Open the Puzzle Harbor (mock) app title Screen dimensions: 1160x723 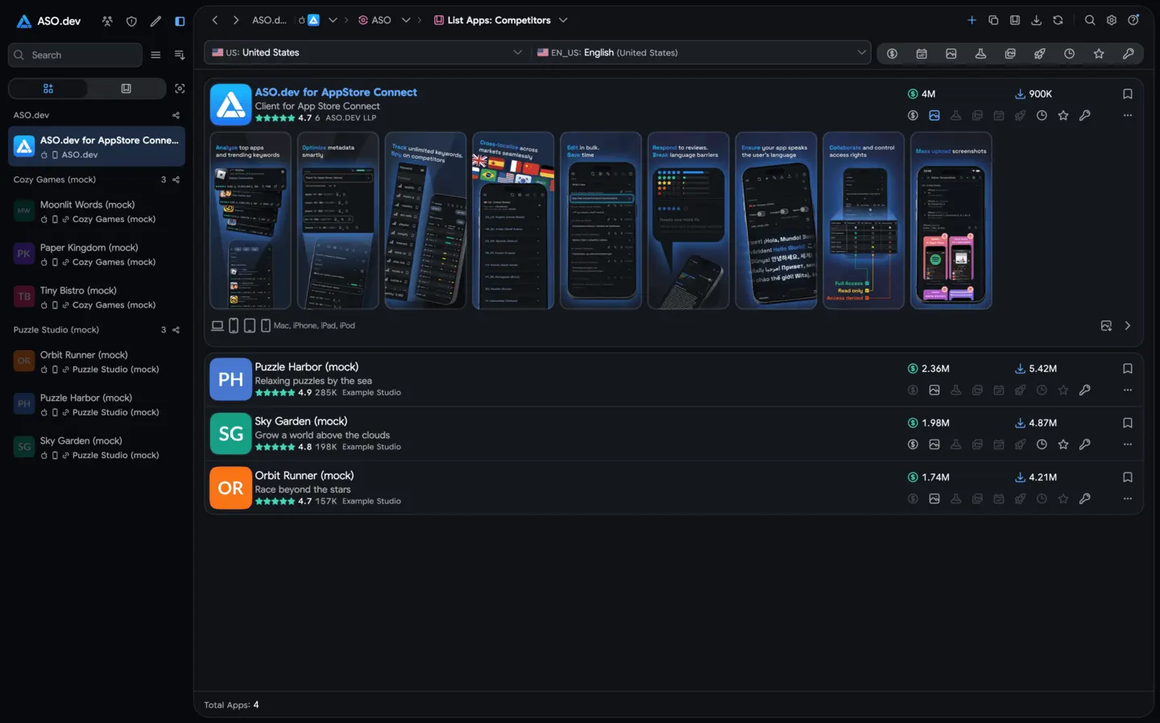(307, 367)
